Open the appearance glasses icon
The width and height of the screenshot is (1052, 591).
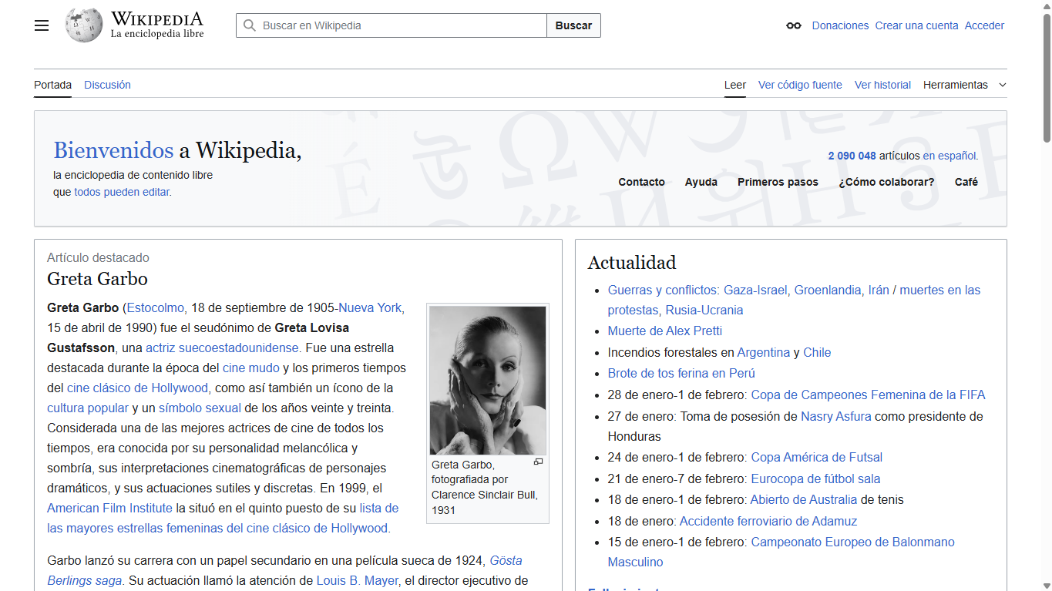(794, 25)
